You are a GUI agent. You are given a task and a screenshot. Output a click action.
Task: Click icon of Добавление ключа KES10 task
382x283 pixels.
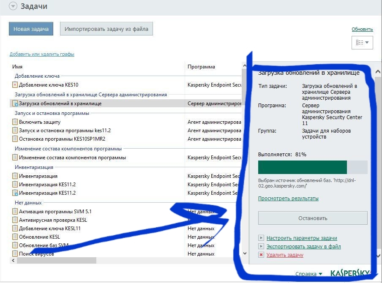click(x=15, y=85)
